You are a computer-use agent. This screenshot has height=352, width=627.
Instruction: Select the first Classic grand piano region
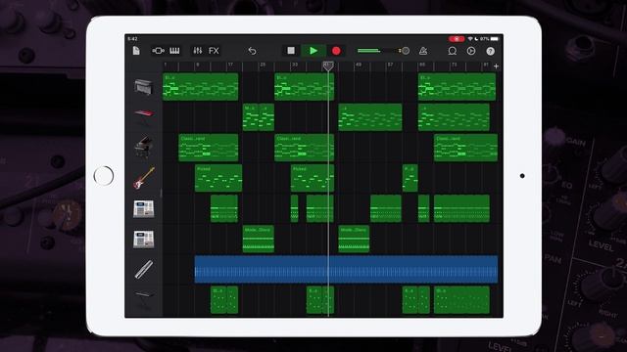(209, 148)
